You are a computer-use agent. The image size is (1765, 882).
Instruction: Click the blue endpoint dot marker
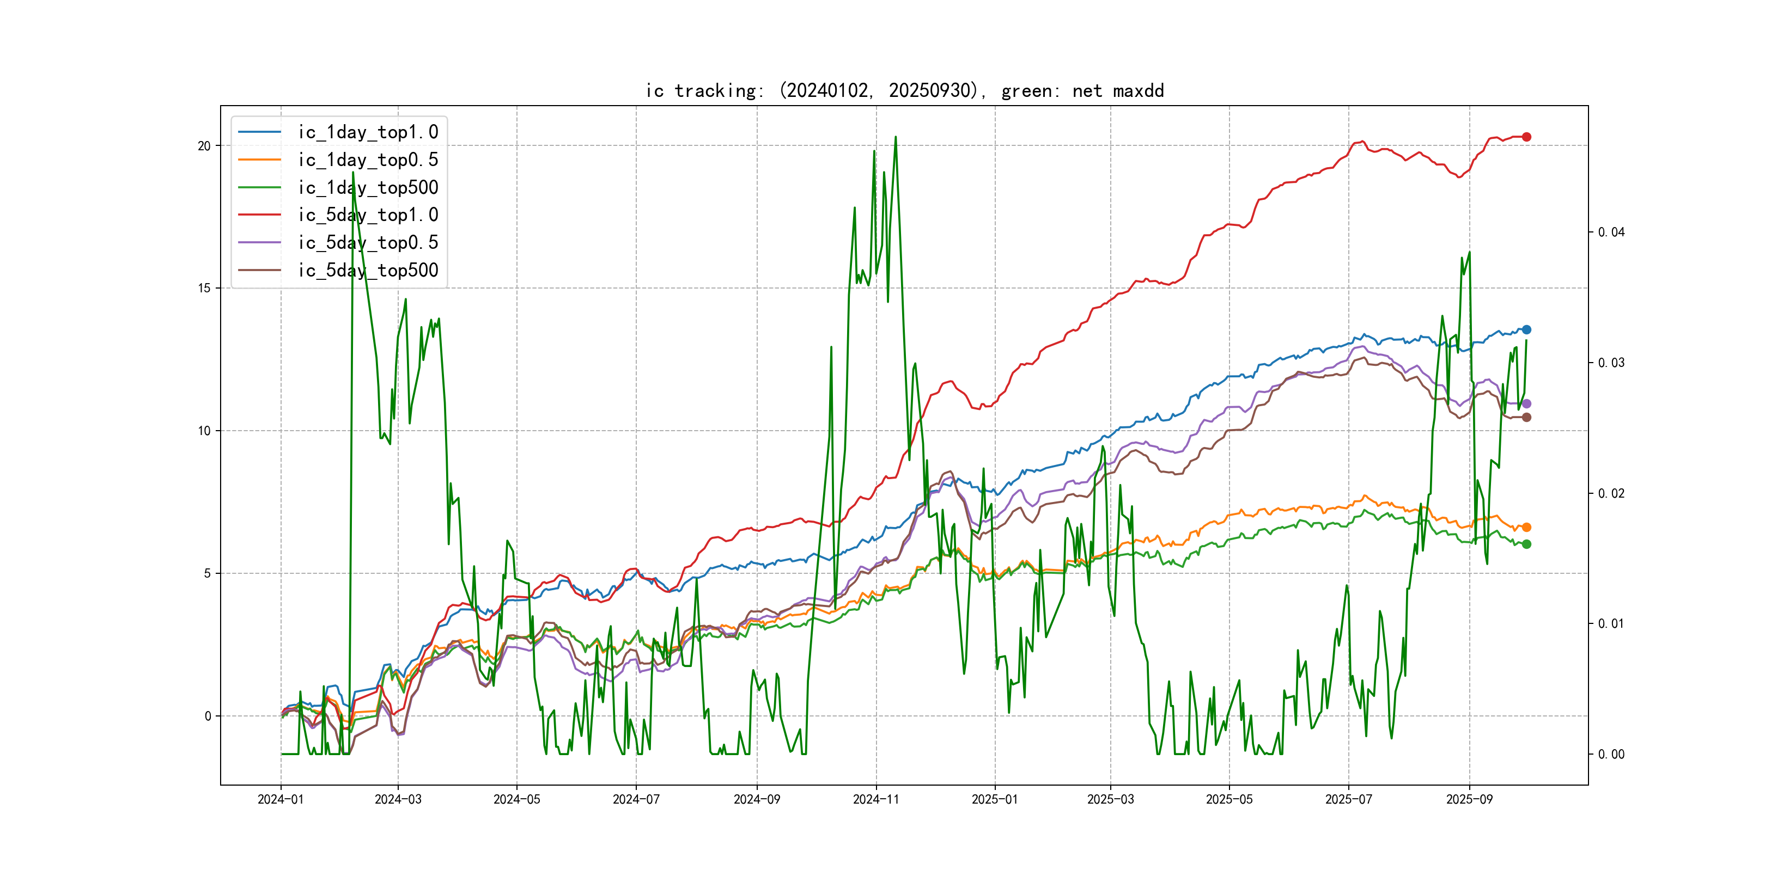pos(1526,329)
